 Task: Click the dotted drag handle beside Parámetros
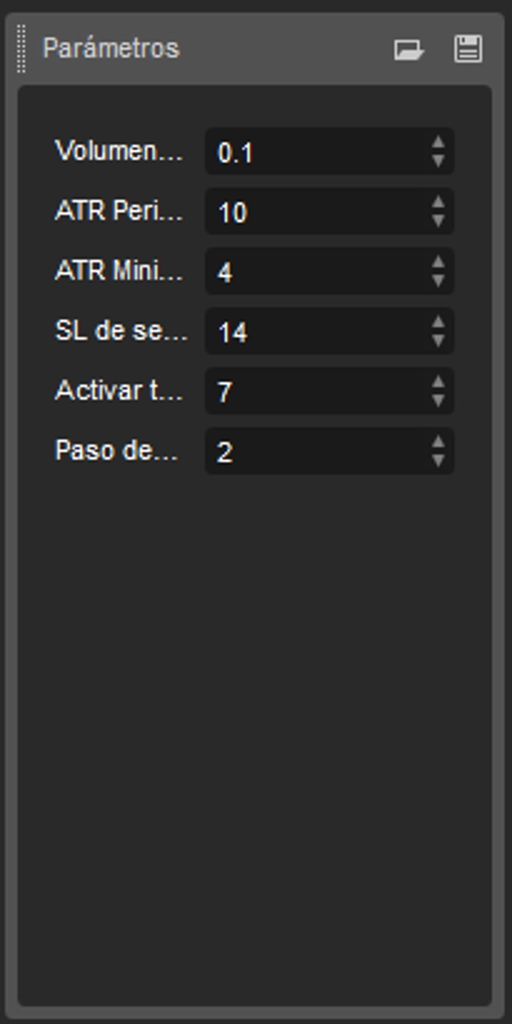pyautogui.click(x=19, y=49)
